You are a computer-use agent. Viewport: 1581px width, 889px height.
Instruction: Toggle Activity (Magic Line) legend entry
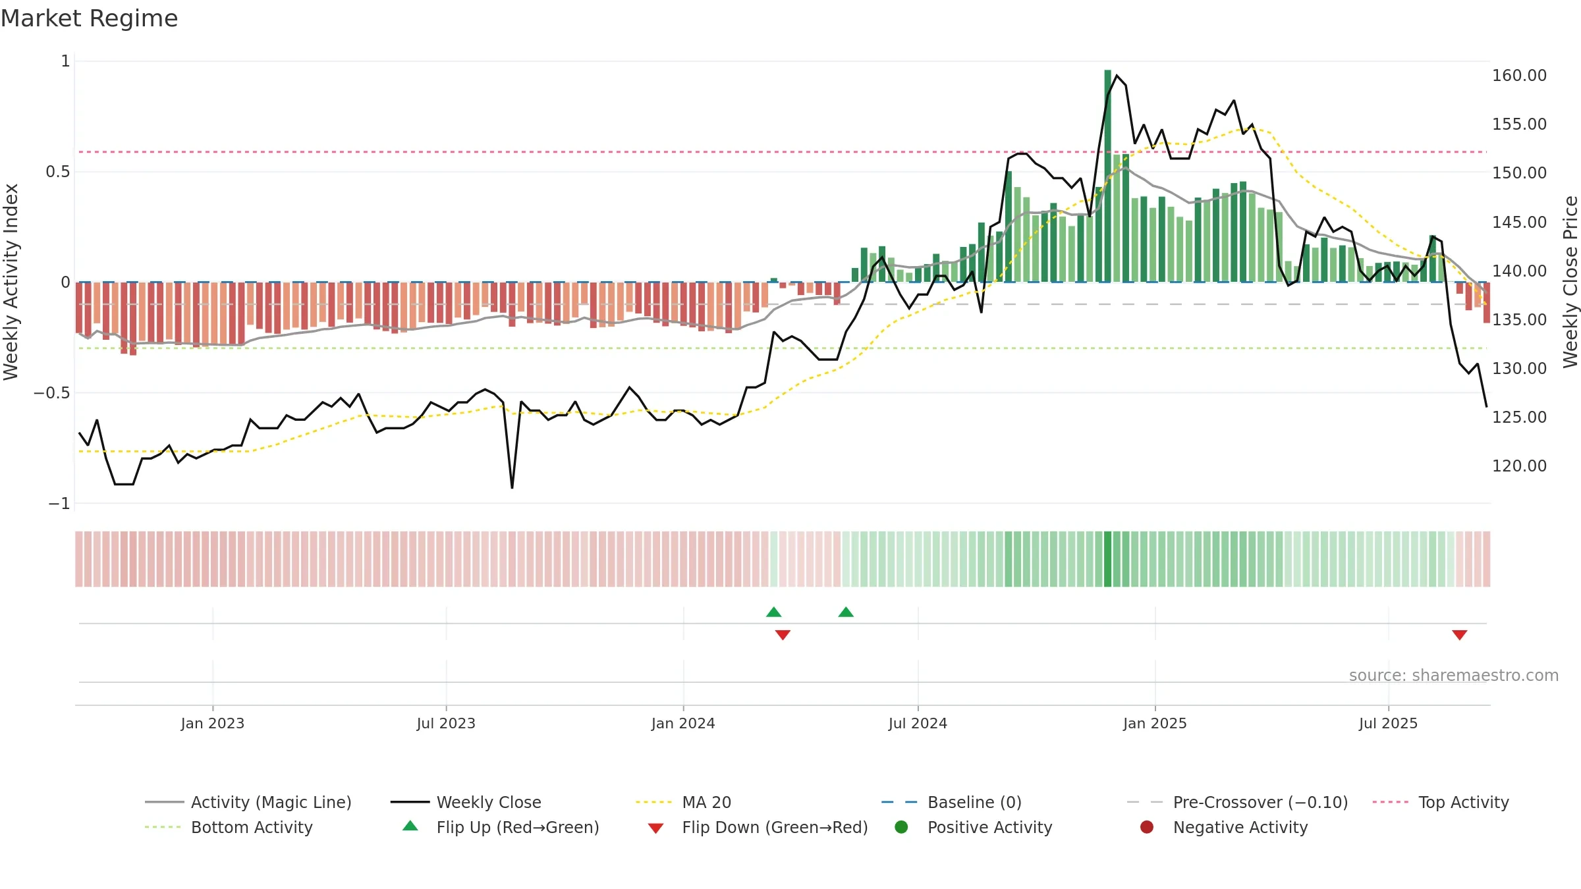click(248, 802)
